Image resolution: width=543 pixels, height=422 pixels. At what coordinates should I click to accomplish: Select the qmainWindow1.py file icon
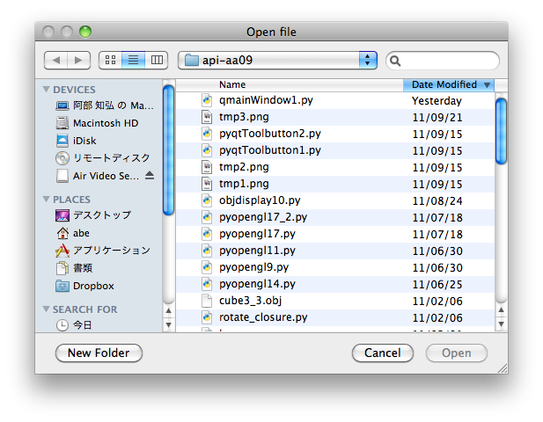point(207,100)
